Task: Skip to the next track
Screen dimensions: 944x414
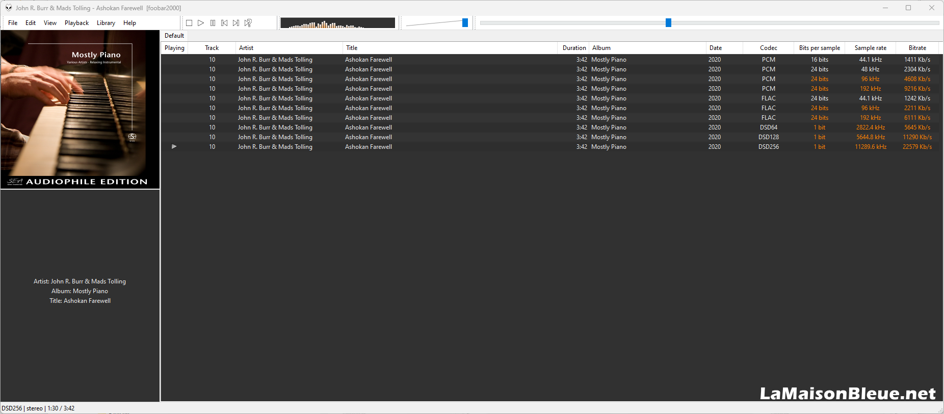Action: (236, 23)
